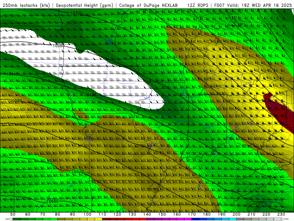Viewport: 294px width, 221px height.
Task: Click the 220 value on the color scale
Action: click(x=266, y=214)
